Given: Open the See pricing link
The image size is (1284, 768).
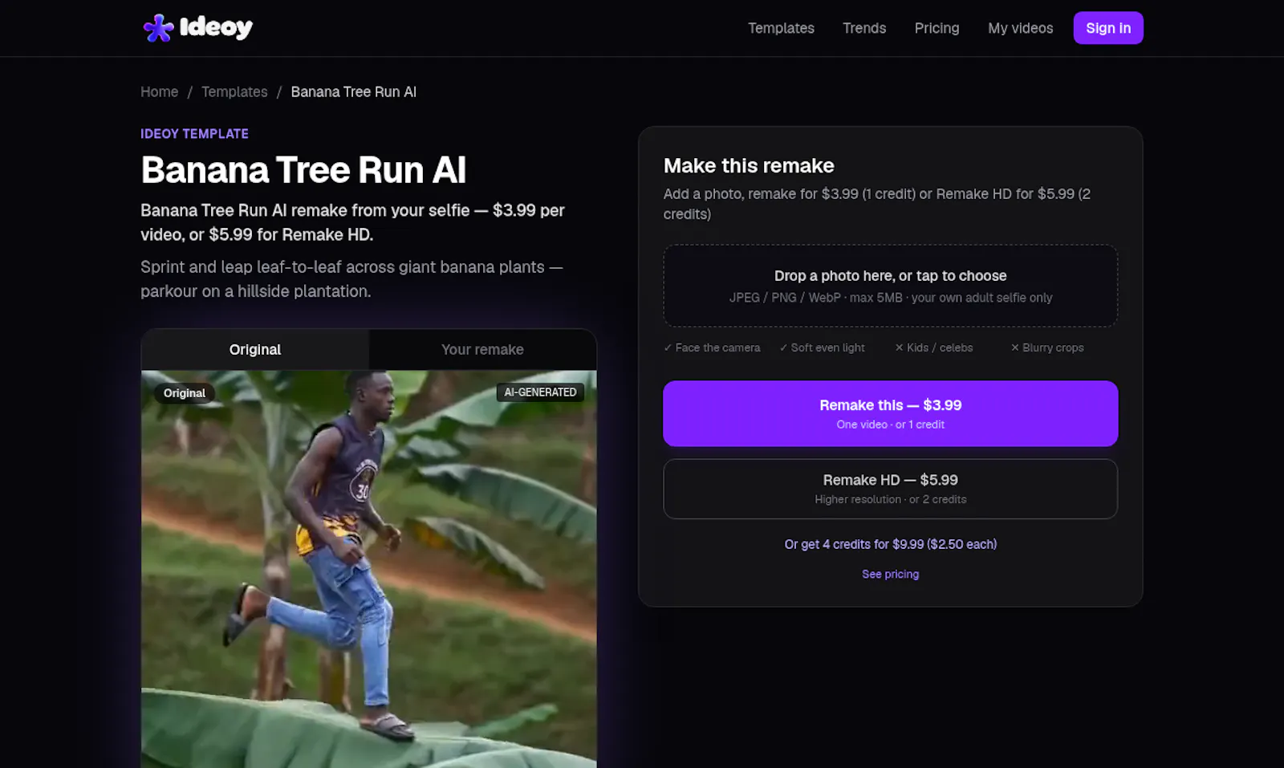Looking at the screenshot, I should [x=890, y=574].
